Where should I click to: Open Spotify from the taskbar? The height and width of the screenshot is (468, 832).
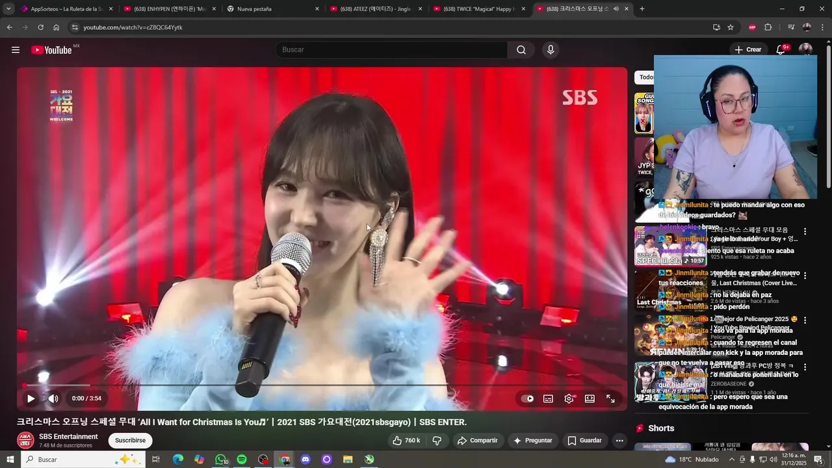[242, 460]
